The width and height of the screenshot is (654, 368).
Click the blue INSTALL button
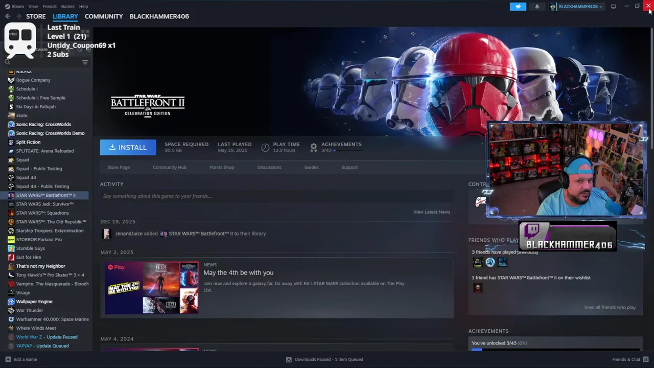128,147
